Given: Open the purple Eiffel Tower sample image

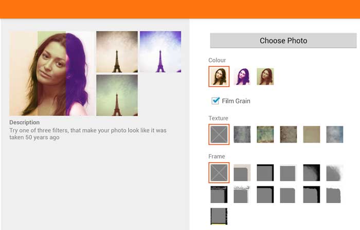Looking at the screenshot, I should point(160,52).
